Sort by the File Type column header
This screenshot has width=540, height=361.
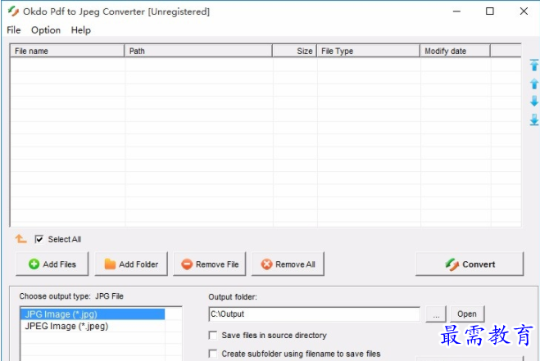point(368,51)
